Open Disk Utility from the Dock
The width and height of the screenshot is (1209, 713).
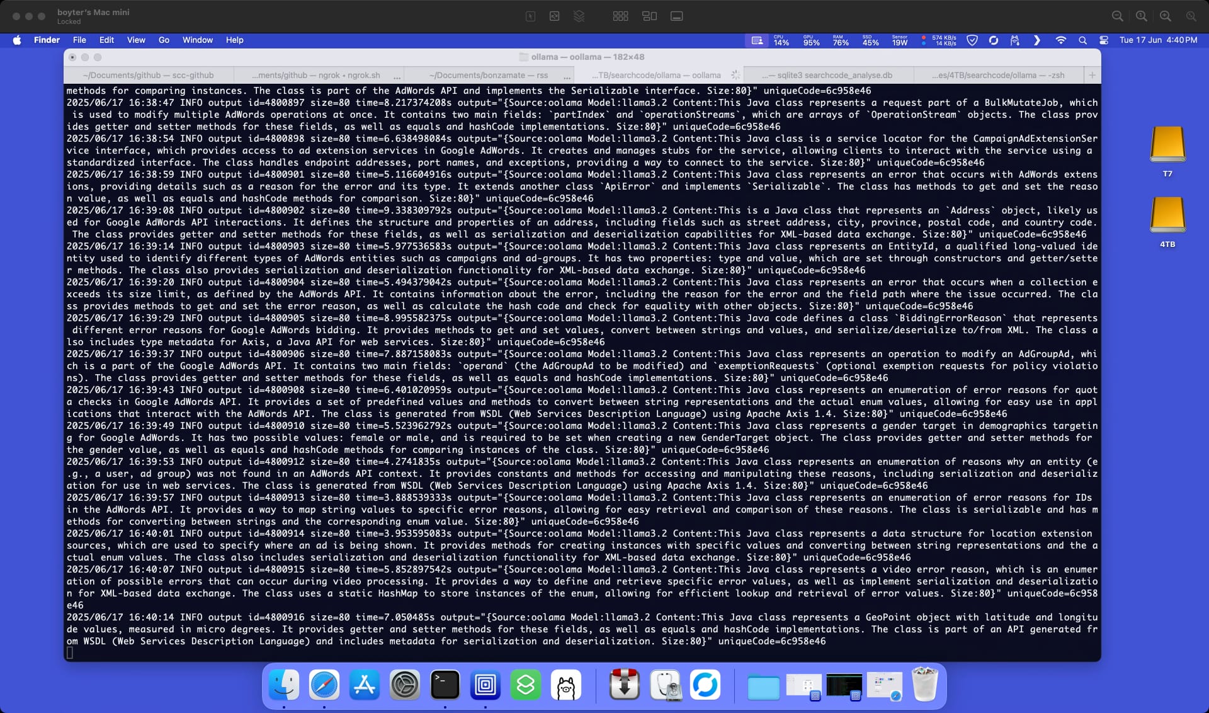665,685
